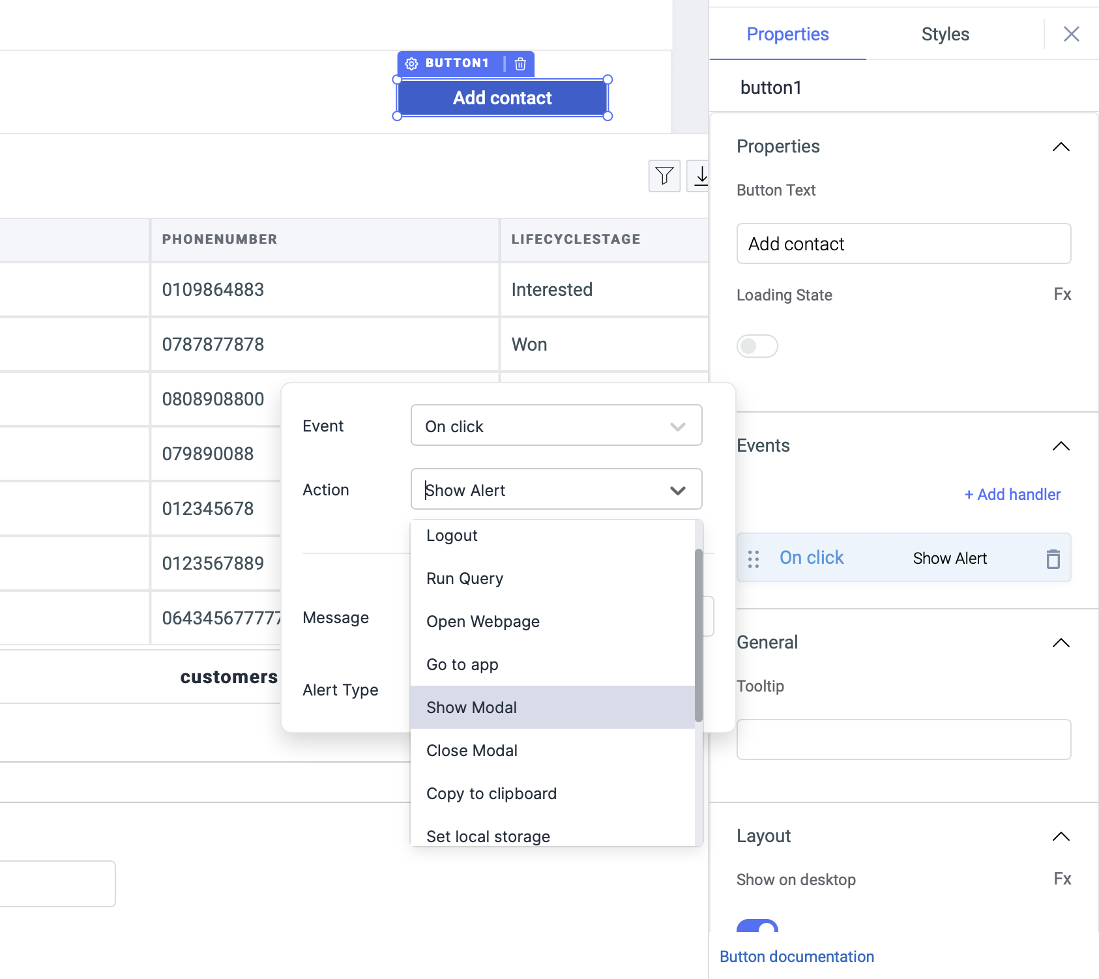Open the Button documentation link

pyautogui.click(x=797, y=956)
